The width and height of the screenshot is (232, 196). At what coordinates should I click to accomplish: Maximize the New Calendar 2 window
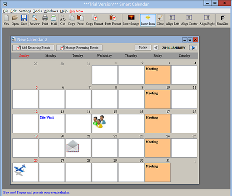tap(190, 40)
